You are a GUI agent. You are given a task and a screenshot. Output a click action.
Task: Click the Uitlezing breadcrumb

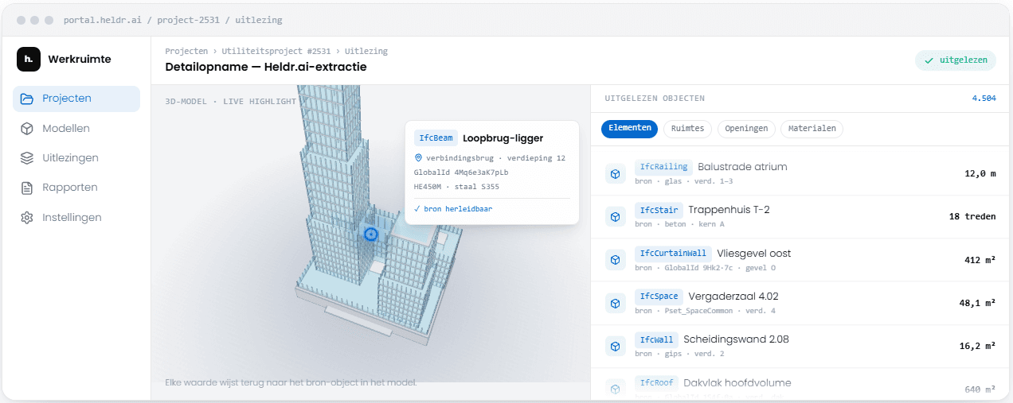click(366, 51)
